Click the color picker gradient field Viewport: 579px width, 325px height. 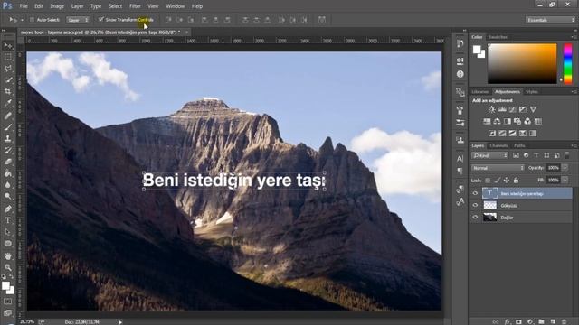522,63
